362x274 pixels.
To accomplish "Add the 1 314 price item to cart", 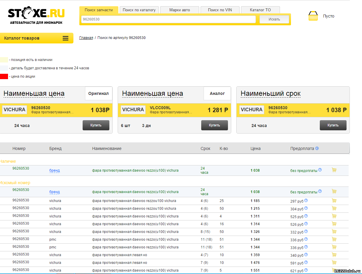I will pos(334,224).
